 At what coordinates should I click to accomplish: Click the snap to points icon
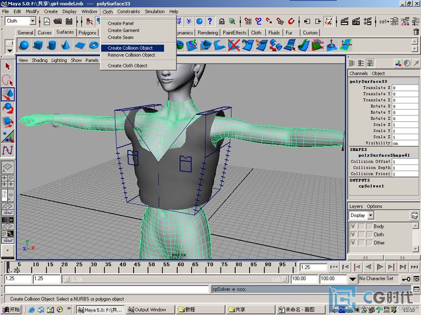(269, 21)
